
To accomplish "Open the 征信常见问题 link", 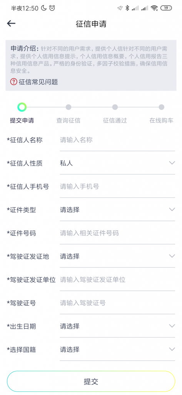I will tap(38, 82).
